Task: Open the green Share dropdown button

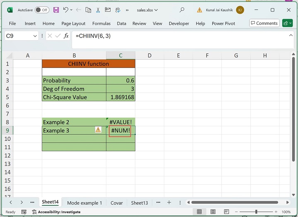Action: [x=287, y=23]
